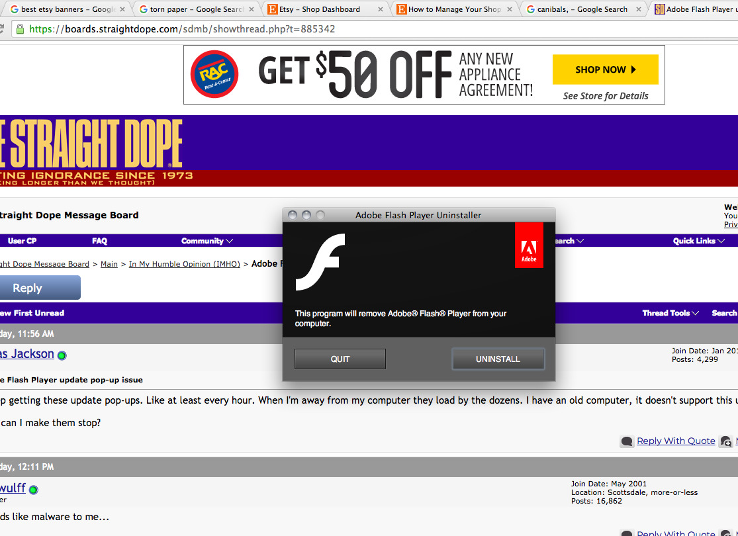Open the How to Manage Your Shop tab

coord(454,9)
